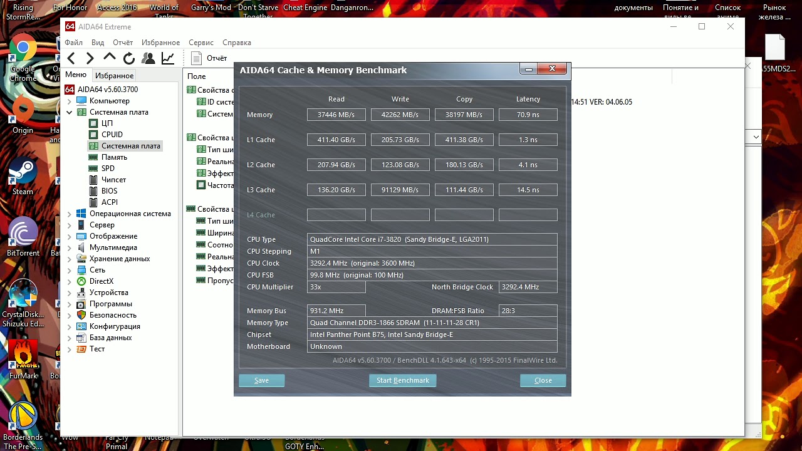Expand Компьютер tree node
802x451 pixels.
(x=70, y=101)
